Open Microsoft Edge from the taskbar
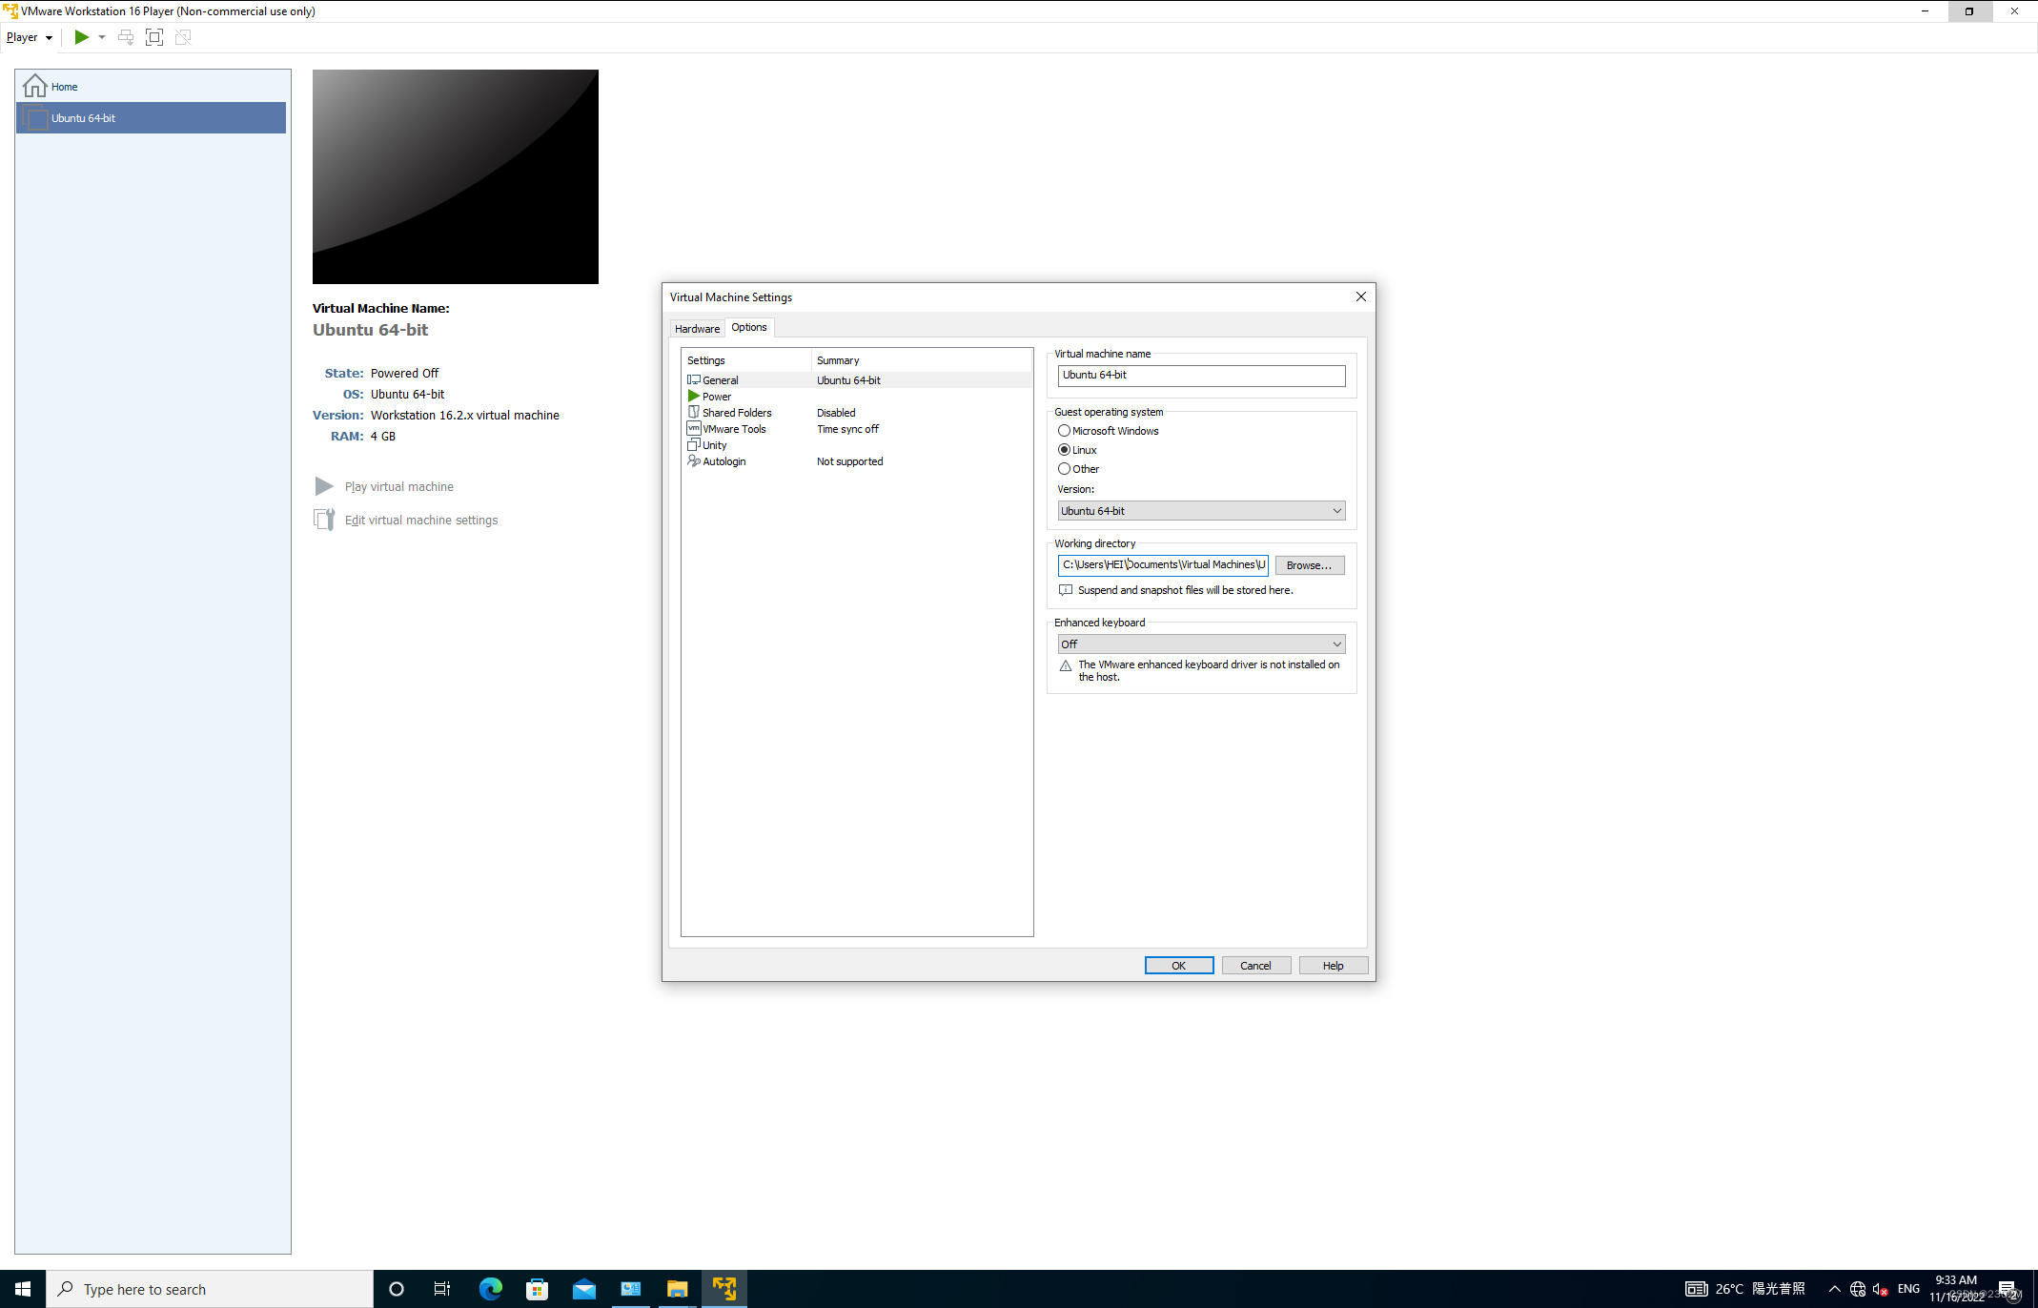Image resolution: width=2038 pixels, height=1308 pixels. tap(491, 1289)
